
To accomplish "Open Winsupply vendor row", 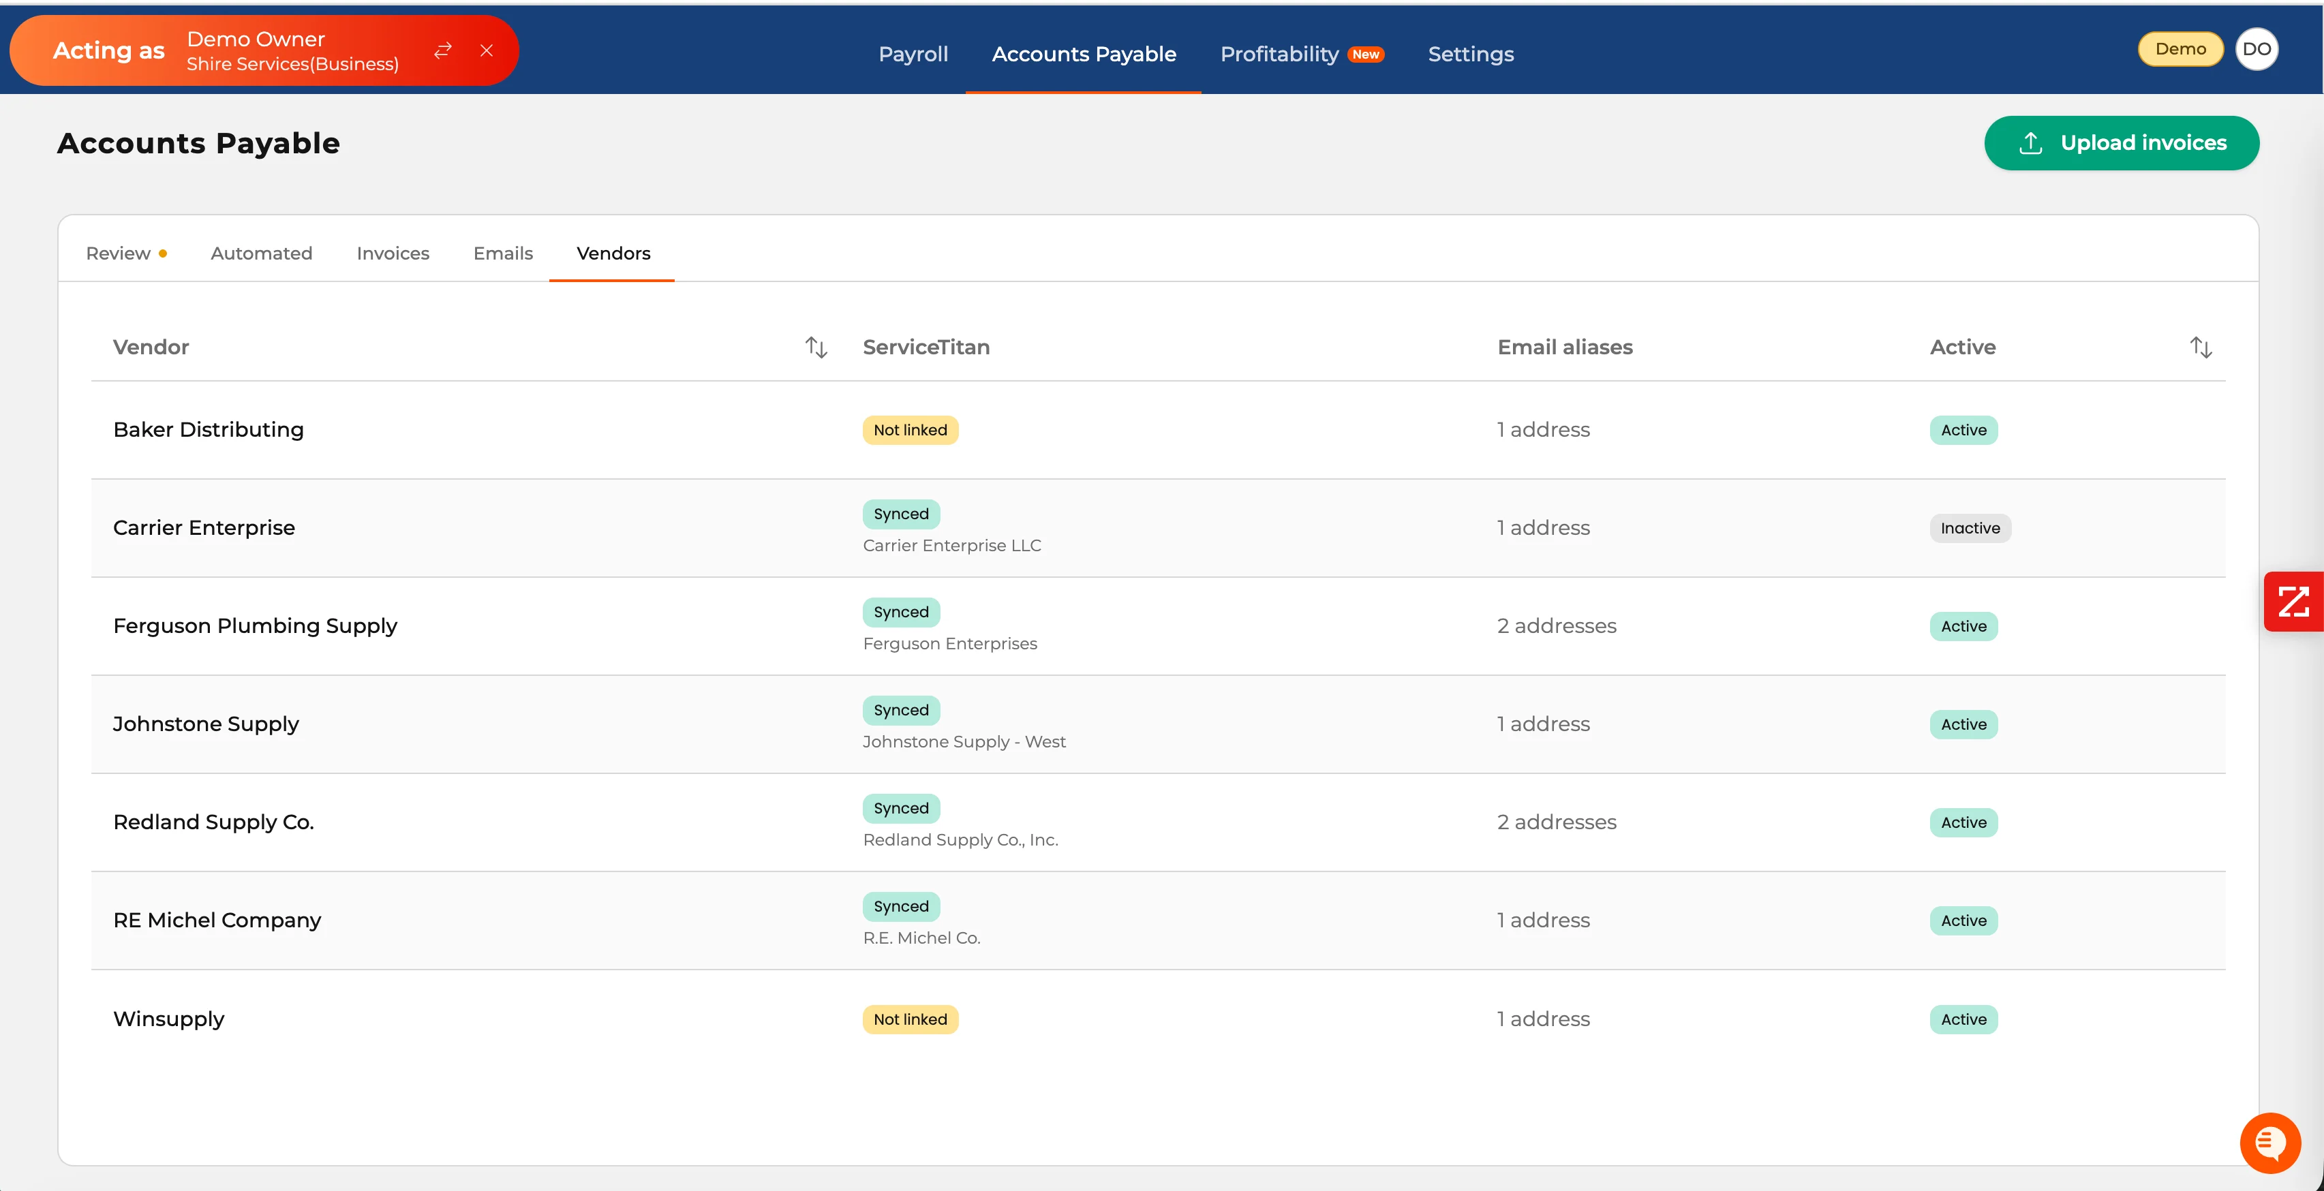I will (1157, 1019).
